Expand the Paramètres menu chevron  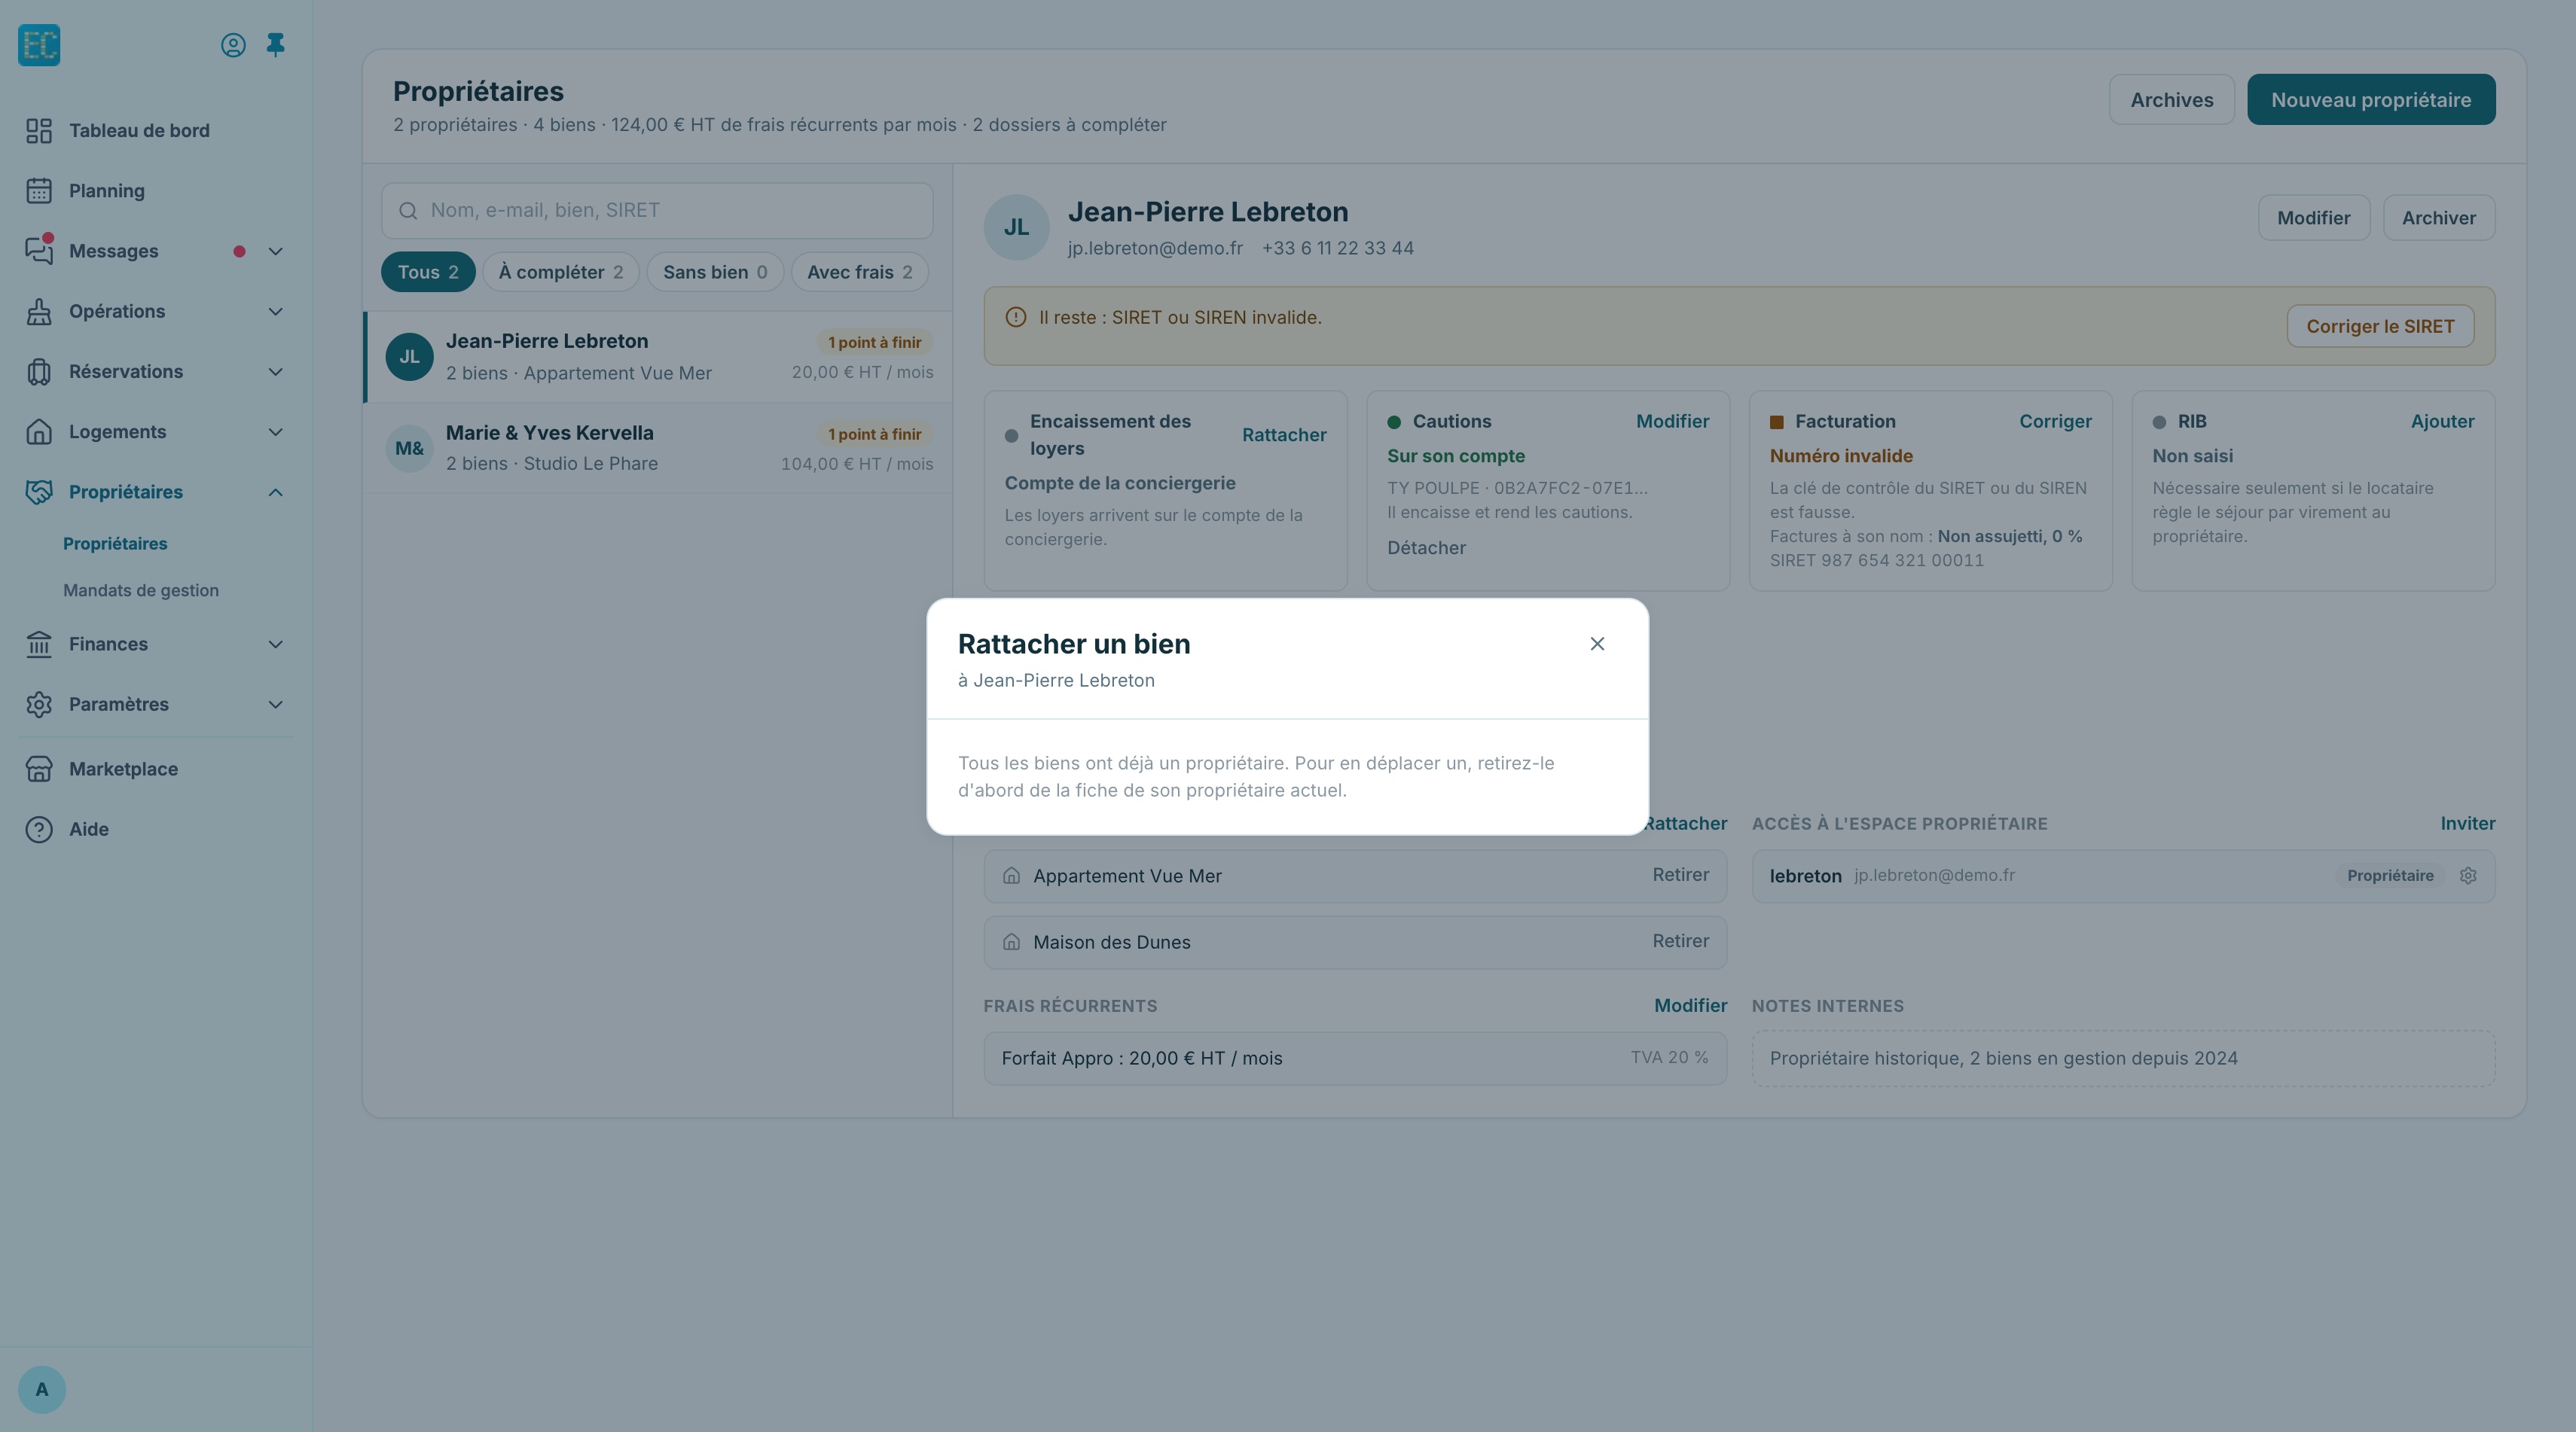click(x=276, y=705)
